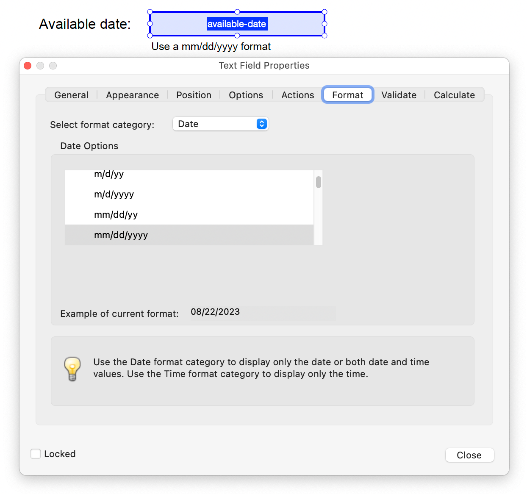Click the available-date form field
Image resolution: width=527 pixels, height=494 pixels.
point(236,24)
